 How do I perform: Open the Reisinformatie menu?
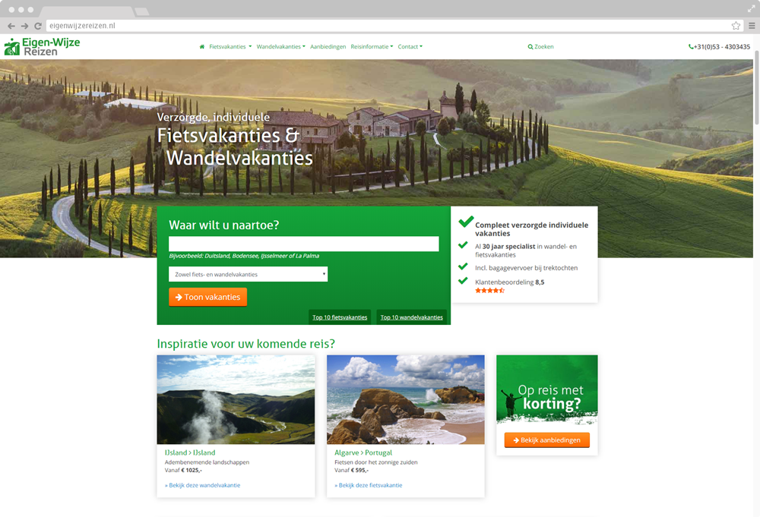[x=372, y=47]
